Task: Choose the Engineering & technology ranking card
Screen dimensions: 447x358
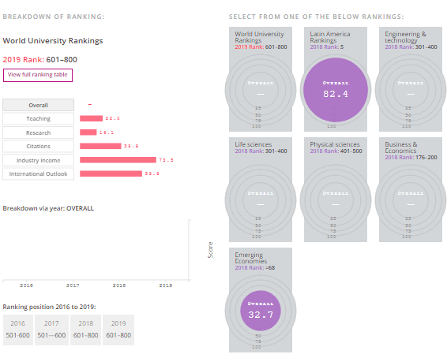Action: tap(411, 79)
